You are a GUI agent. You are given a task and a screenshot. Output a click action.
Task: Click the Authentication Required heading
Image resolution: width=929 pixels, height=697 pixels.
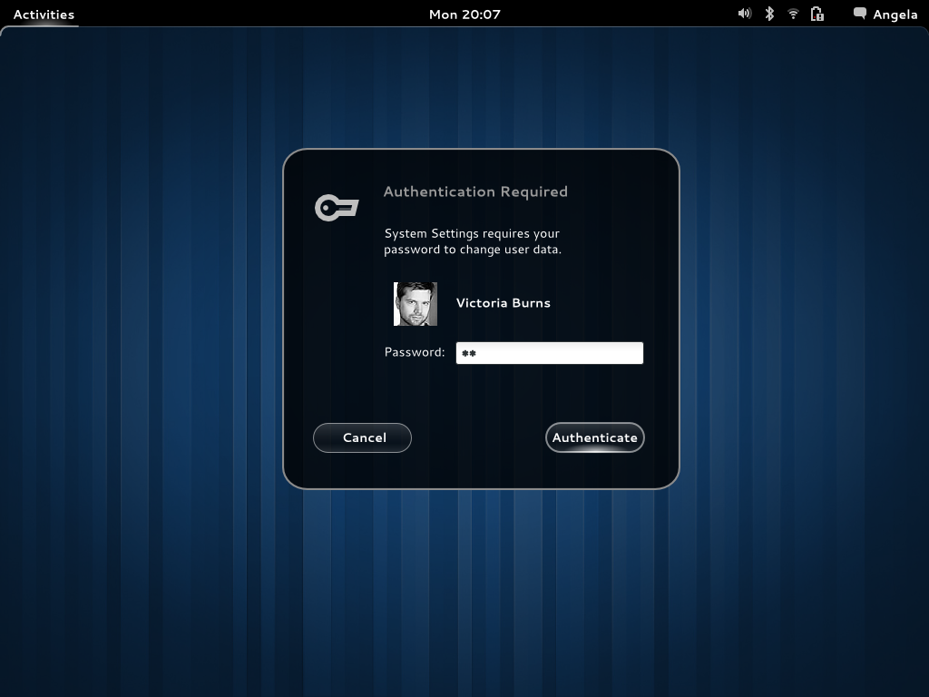pyautogui.click(x=475, y=191)
